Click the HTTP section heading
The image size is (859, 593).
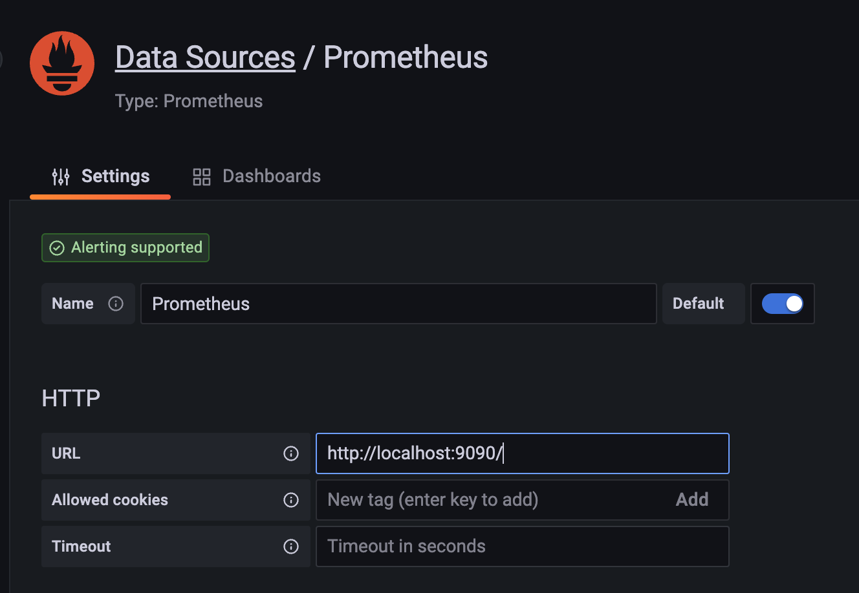pos(71,398)
